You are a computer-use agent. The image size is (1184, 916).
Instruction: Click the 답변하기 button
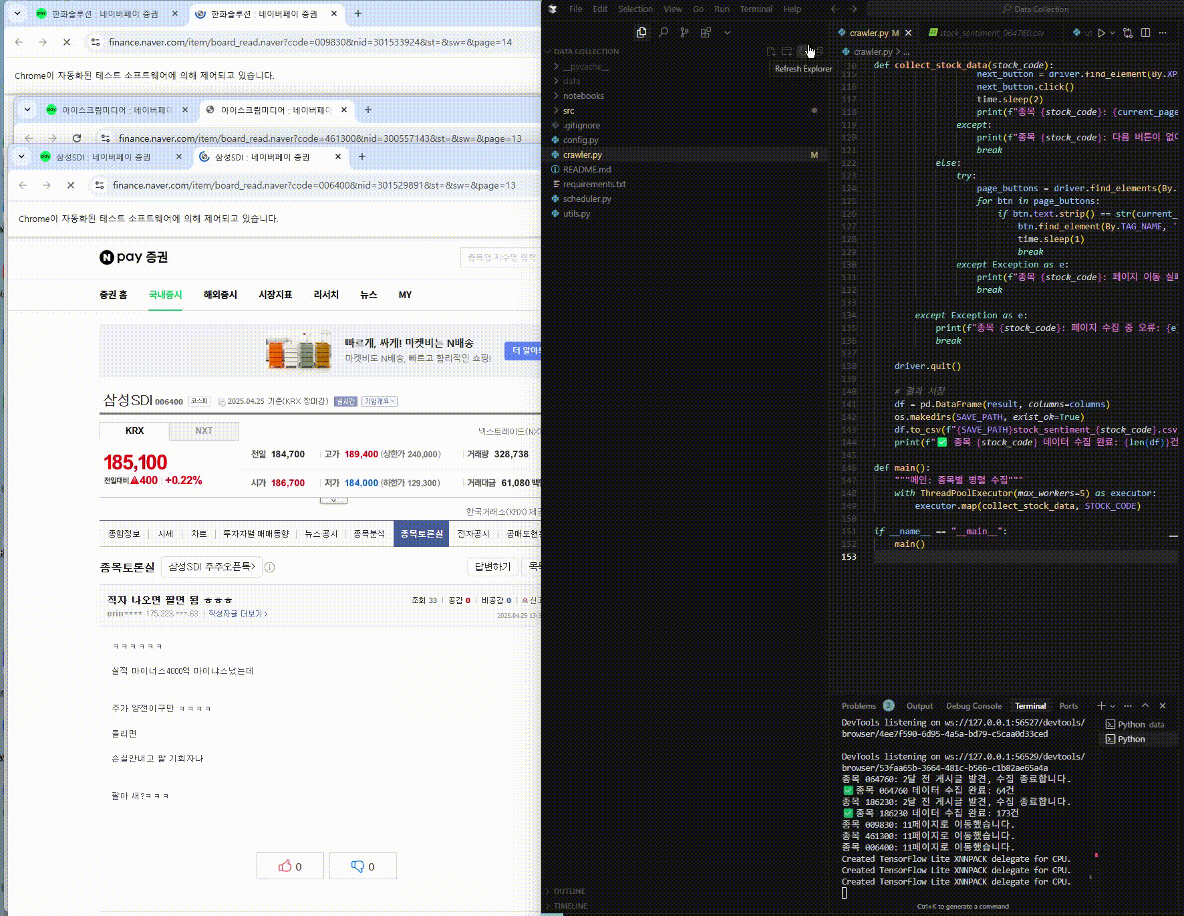[492, 566]
